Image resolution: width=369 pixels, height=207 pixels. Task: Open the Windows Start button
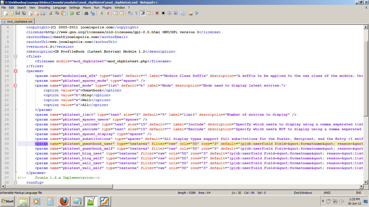coord(8,201)
